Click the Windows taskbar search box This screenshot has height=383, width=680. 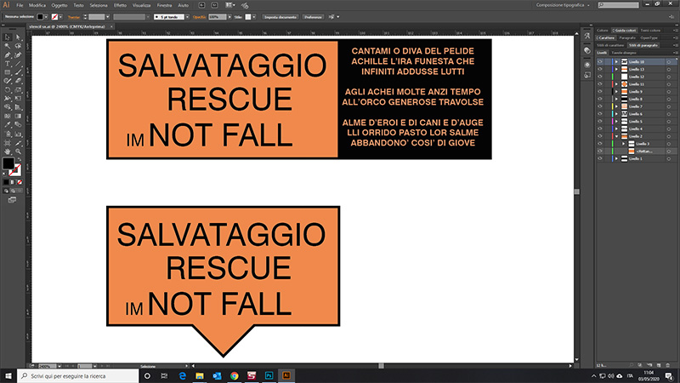(x=76, y=375)
